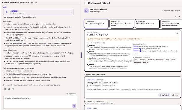Give thumbs up to the audit response
Screen dimensions: 182x110
[x=9, y=89]
